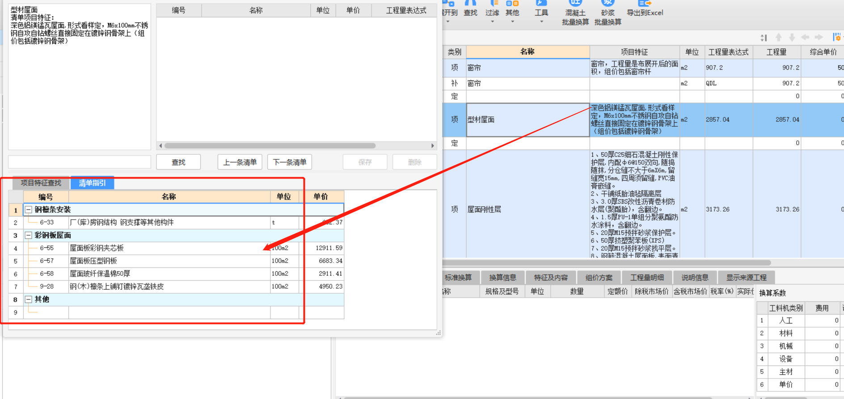Collapse the 其他 tree group
The height and width of the screenshot is (399, 844).
click(28, 299)
